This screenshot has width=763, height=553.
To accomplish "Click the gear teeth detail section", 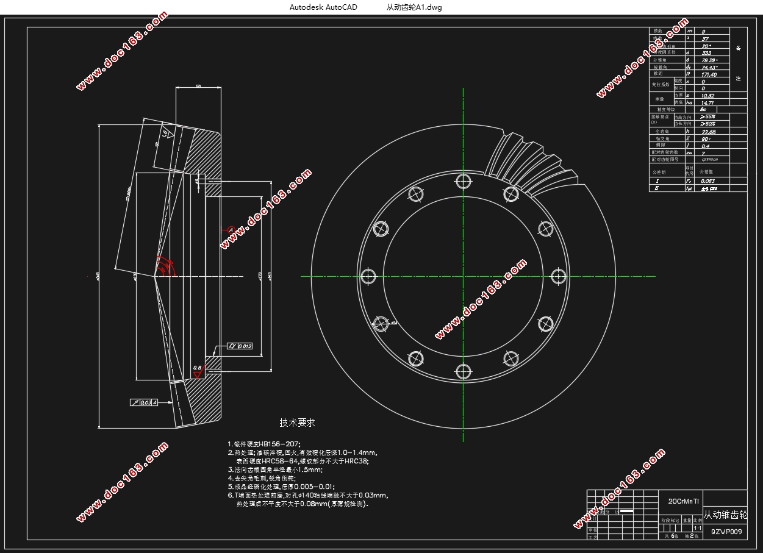I will pyautogui.click(x=529, y=163).
